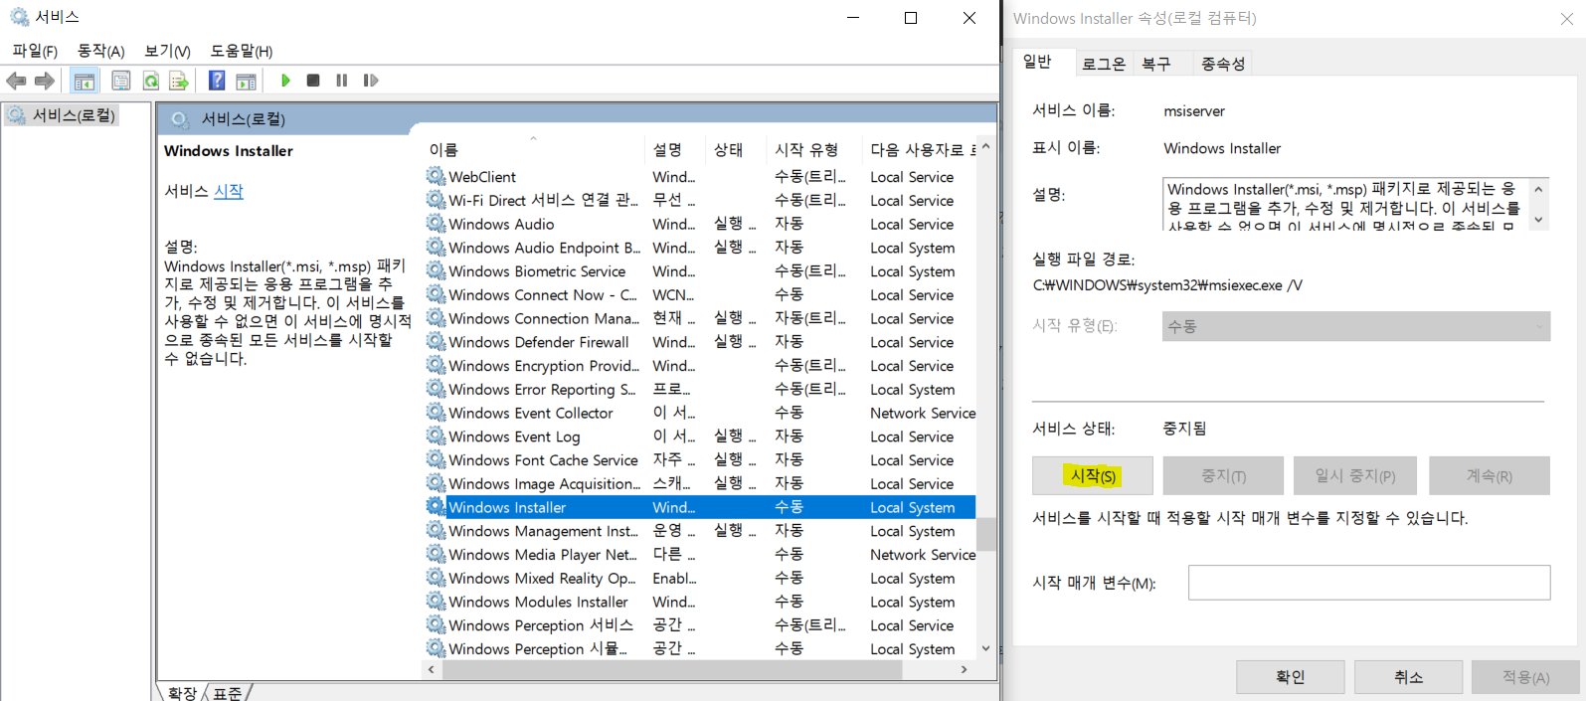
Task: Click the gear icon next to WebClient
Action: pyautogui.click(x=436, y=176)
